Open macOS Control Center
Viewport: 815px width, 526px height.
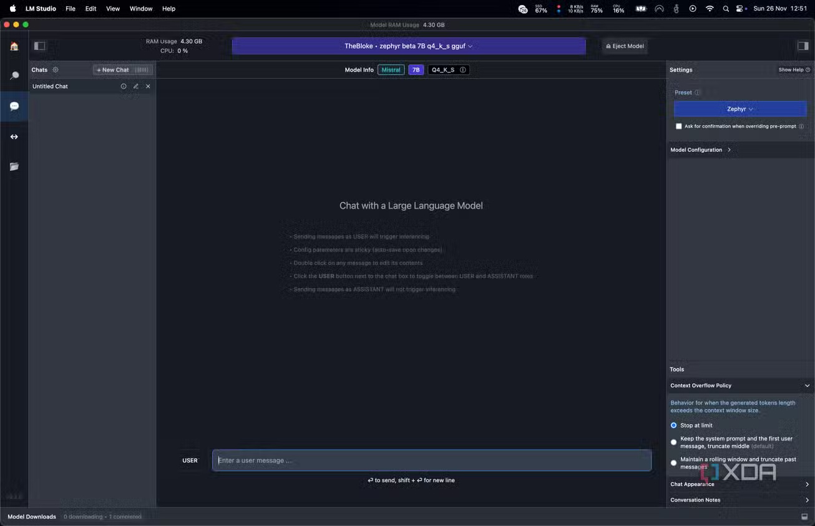click(x=740, y=9)
